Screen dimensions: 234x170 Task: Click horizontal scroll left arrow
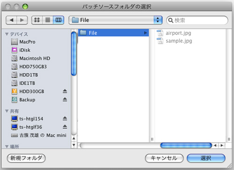215,146
